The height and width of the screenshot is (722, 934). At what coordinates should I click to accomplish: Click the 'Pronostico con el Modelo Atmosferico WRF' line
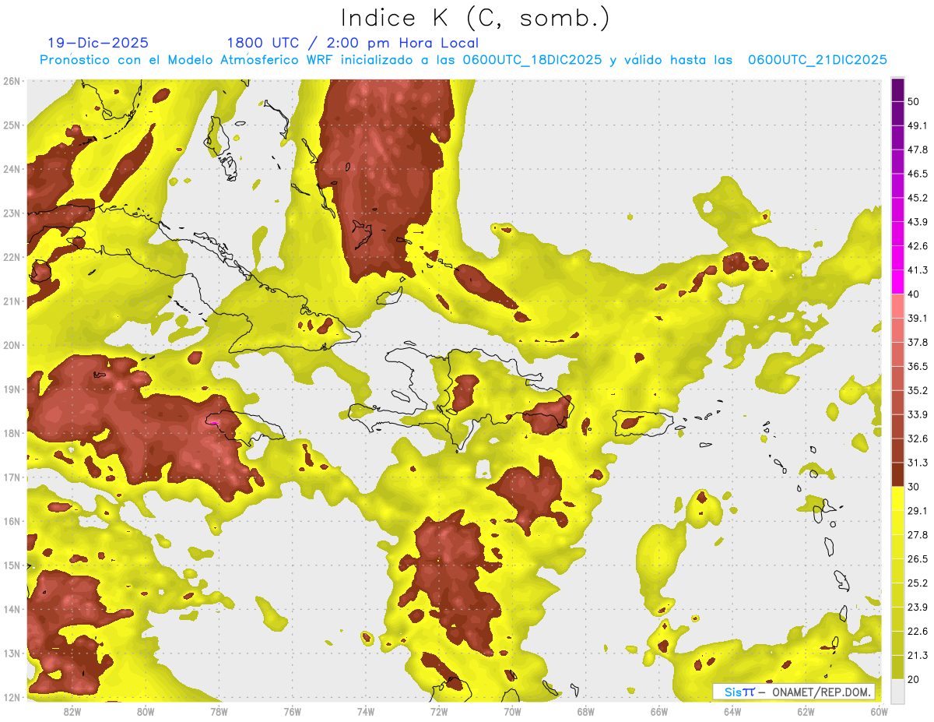(x=463, y=60)
